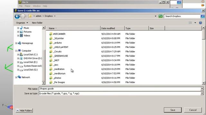Open the Help menu in Slic3r

coord(45,6)
